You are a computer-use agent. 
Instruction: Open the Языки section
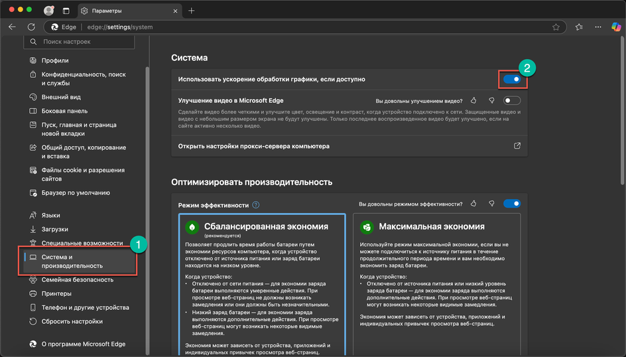[50, 215]
